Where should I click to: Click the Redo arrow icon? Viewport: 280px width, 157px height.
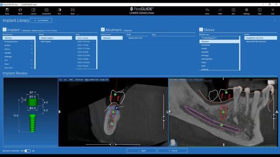pos(220,10)
